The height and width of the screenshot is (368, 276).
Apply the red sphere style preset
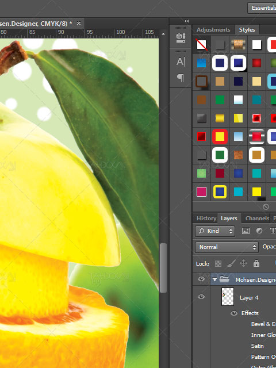pos(256,63)
